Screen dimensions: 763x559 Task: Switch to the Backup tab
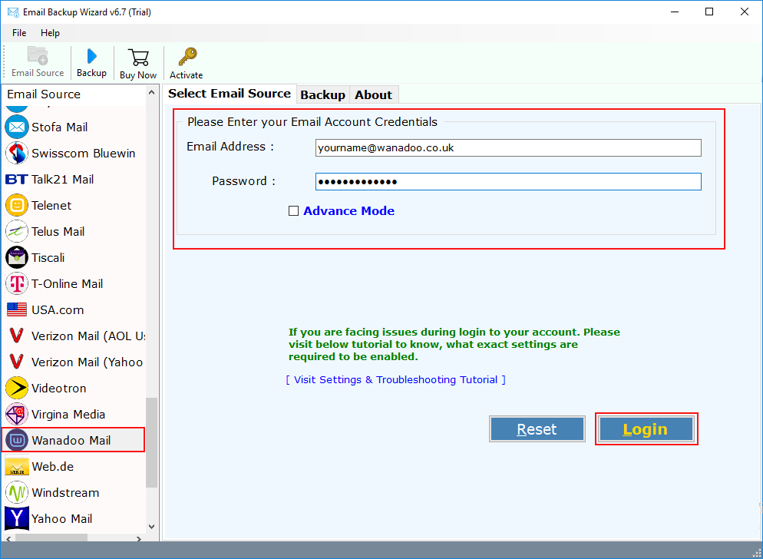click(322, 95)
